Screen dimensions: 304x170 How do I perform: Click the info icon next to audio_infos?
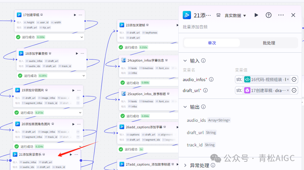(211, 79)
